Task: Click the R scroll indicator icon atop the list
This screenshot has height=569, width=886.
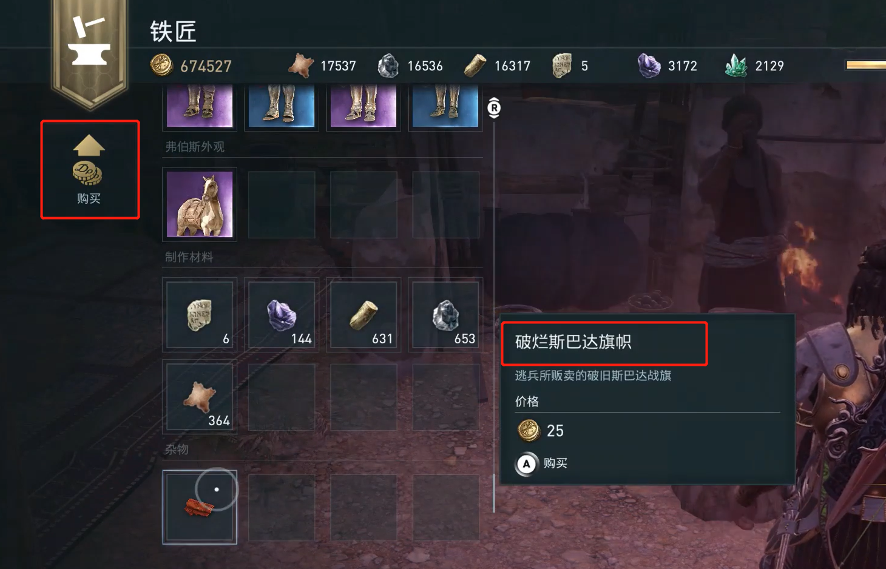Action: [x=494, y=108]
